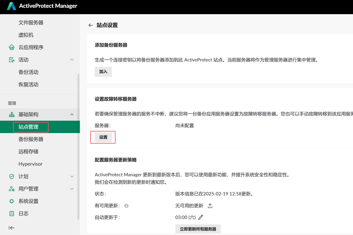Image resolution: width=353 pixels, height=235 pixels.
Task: Click the 计划 shield icon
Action: (12, 177)
